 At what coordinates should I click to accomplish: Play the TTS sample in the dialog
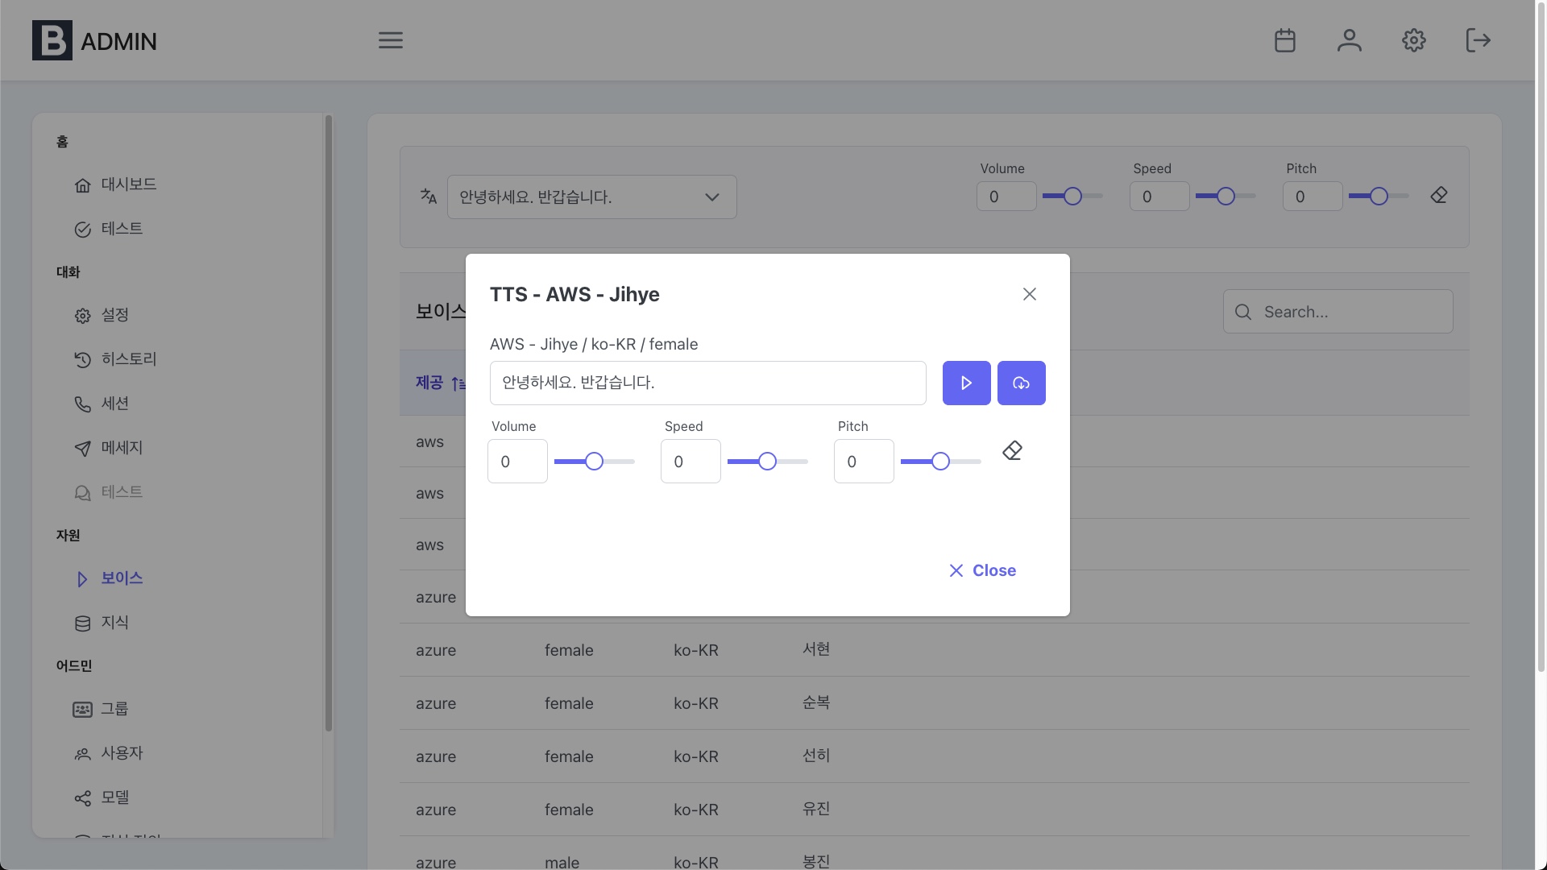966,383
